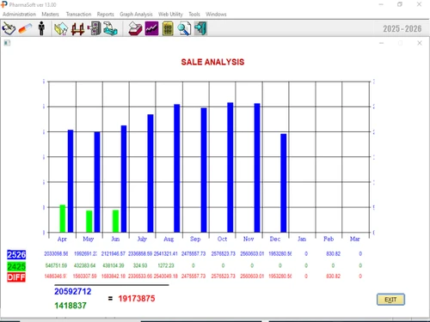Click the blue 2526 legend label
The width and height of the screenshot is (430, 322).
point(16,254)
